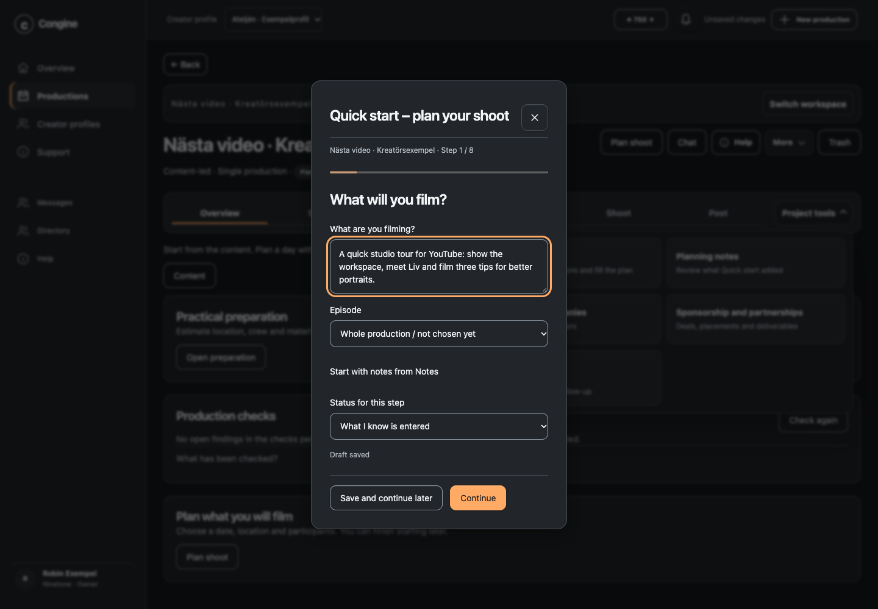
Task: Click 'Start with notes from Notes'
Action: click(384, 371)
